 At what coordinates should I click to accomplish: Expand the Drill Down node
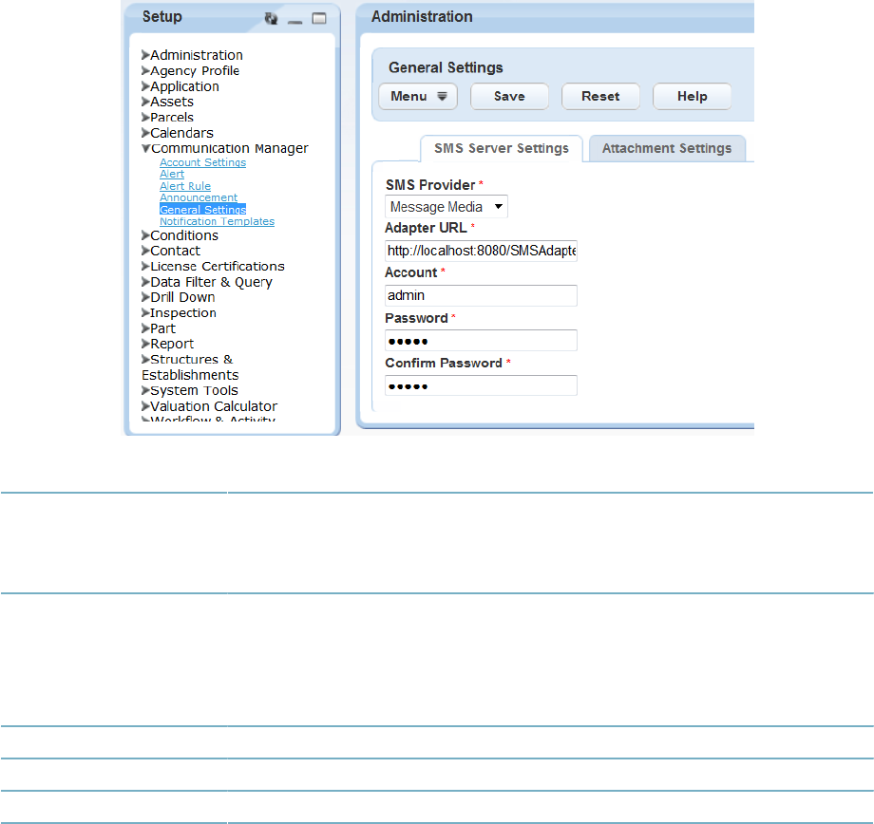click(145, 297)
